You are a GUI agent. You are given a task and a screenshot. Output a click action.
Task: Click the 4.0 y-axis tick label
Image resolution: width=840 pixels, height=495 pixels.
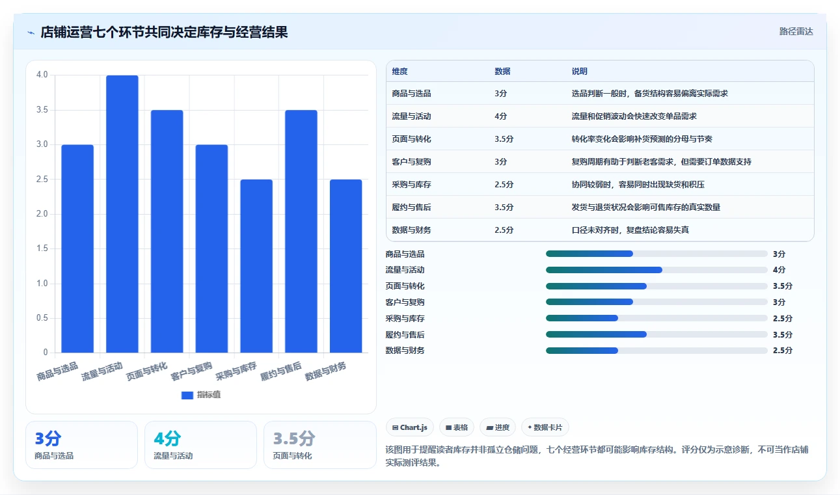[42, 75]
